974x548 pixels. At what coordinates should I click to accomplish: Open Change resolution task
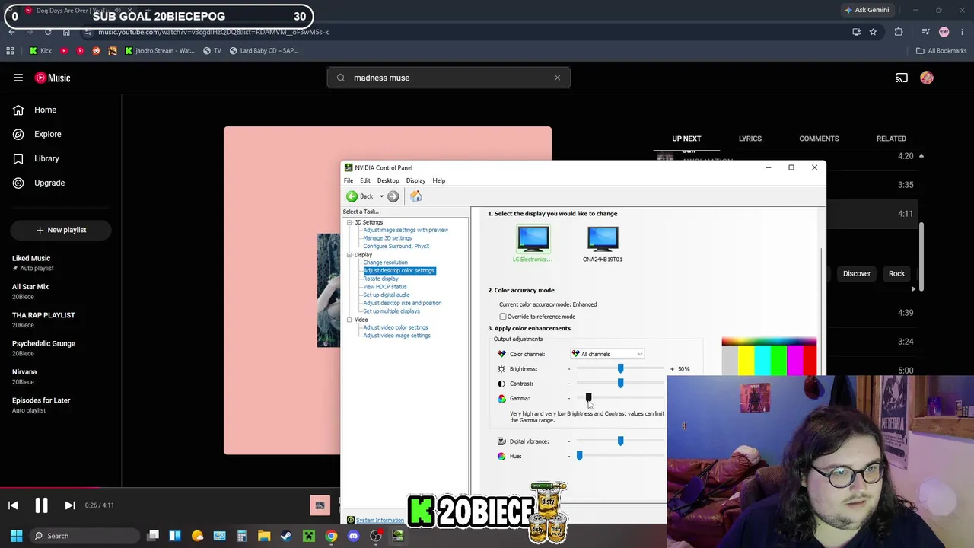pyautogui.click(x=385, y=263)
